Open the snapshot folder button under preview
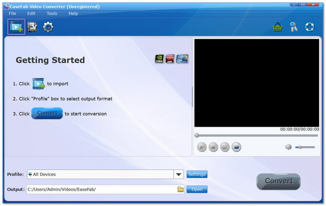This screenshot has width=326, height=206. point(237,147)
